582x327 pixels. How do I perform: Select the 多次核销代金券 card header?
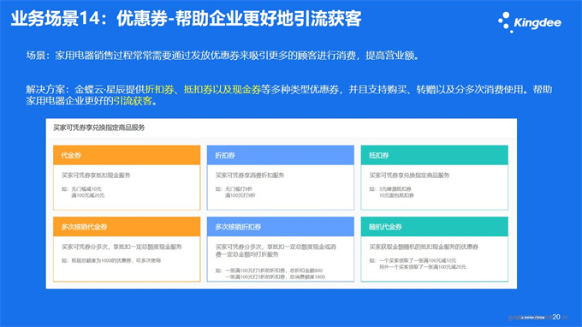click(127, 227)
